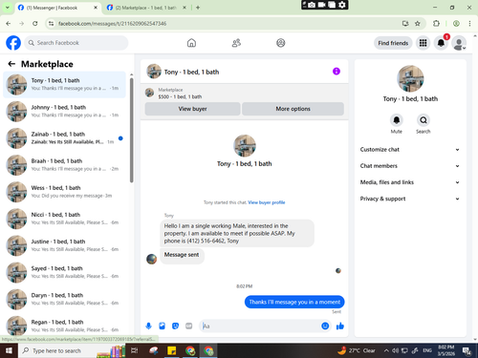The image size is (478, 358).
Task: Click the Thanks I'll message you bubble
Action: coord(294,302)
